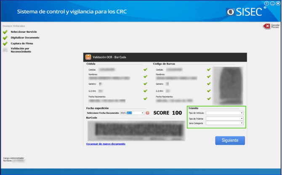This screenshot has width=282, height=175.
Task: Select the Seleccionar Servicio step
Action: 24,31
